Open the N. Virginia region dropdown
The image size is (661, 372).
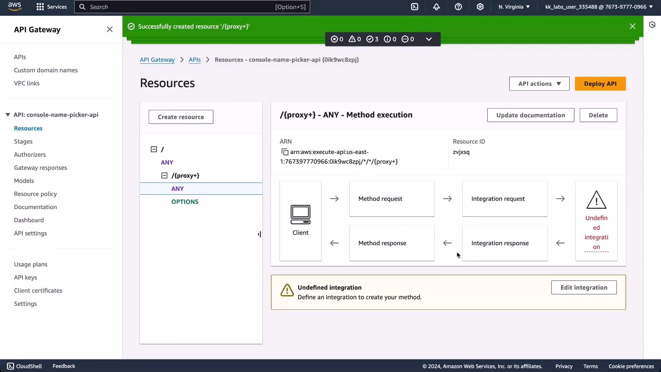[514, 7]
